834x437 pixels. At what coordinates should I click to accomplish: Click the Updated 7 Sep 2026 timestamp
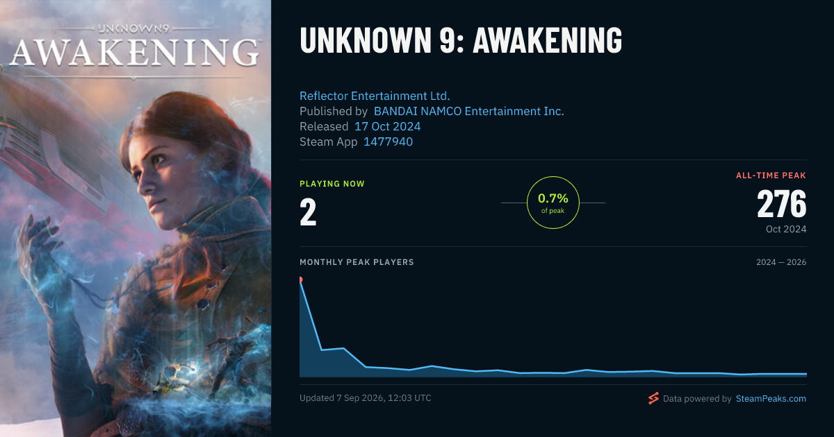pyautogui.click(x=366, y=398)
